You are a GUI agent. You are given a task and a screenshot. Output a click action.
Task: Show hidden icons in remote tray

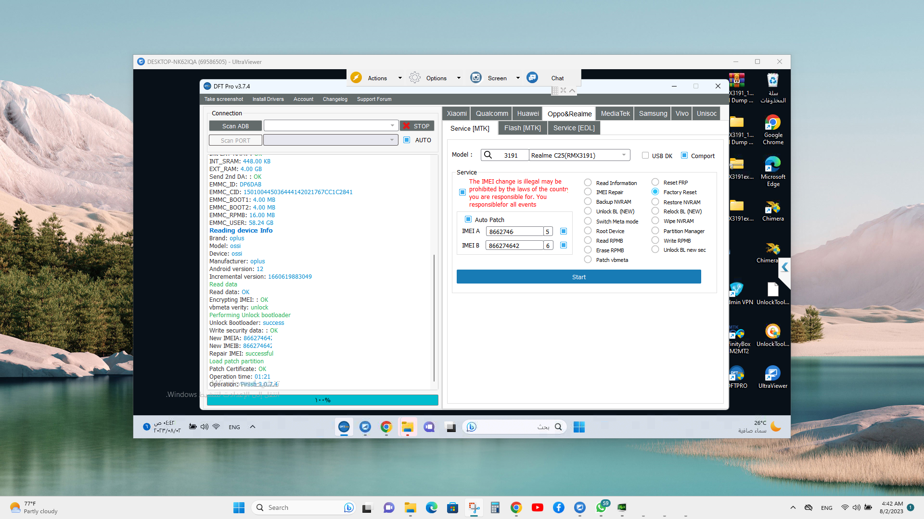[253, 427]
